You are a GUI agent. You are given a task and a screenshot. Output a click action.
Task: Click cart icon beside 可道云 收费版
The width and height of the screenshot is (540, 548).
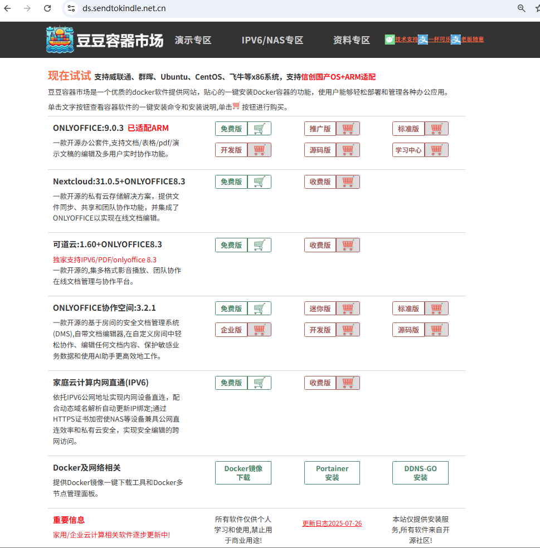[x=348, y=245]
